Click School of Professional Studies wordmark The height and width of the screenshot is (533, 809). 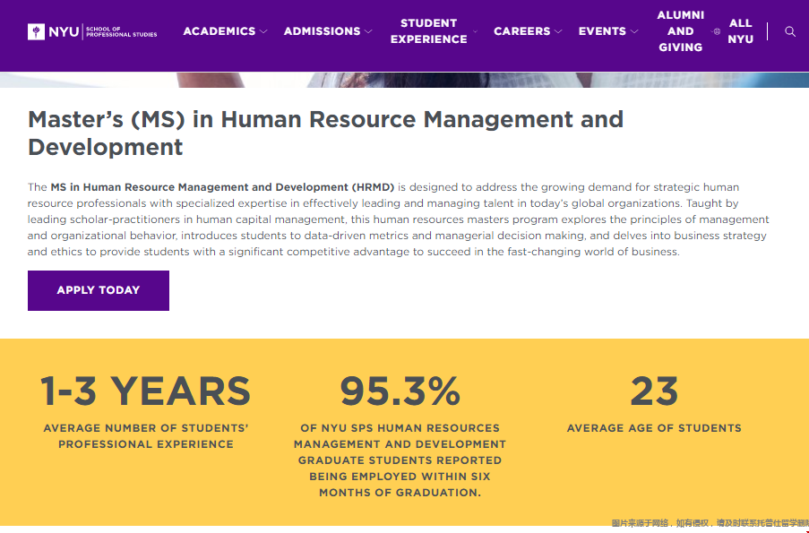(121, 32)
